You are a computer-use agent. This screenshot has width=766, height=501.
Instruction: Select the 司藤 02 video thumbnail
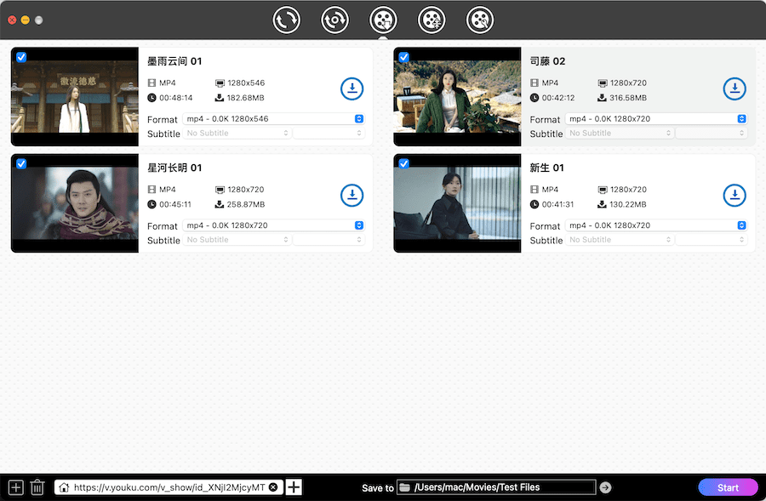click(457, 97)
